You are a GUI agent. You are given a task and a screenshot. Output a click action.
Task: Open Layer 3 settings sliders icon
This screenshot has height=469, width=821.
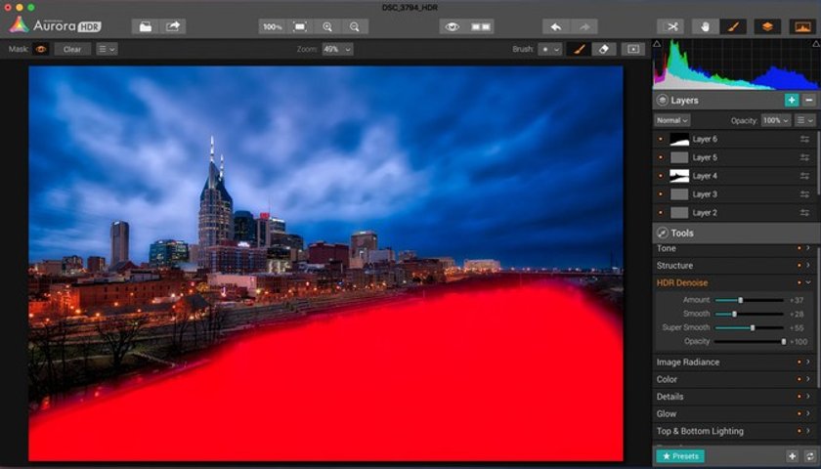tap(804, 194)
